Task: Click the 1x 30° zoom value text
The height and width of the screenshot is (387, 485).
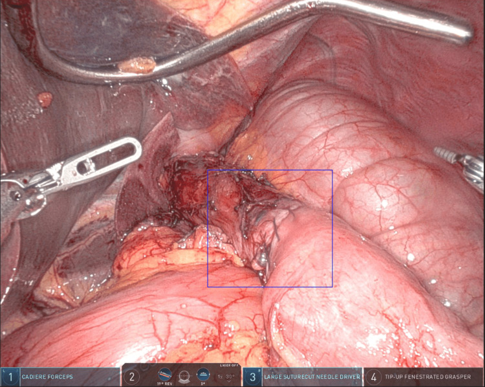Action: (x=226, y=377)
